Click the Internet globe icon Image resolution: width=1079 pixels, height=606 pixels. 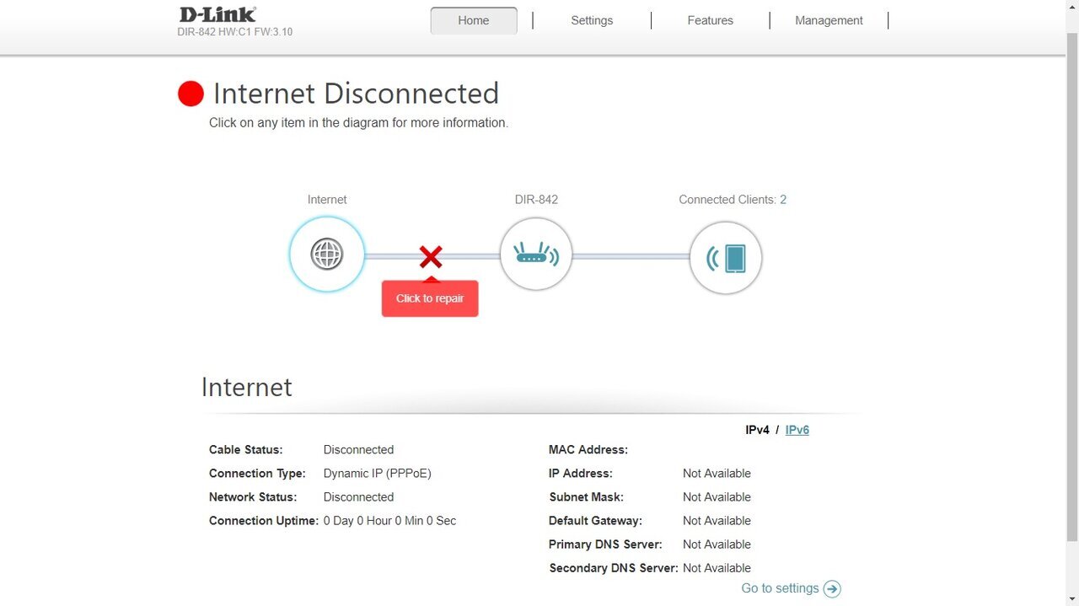pyautogui.click(x=327, y=254)
